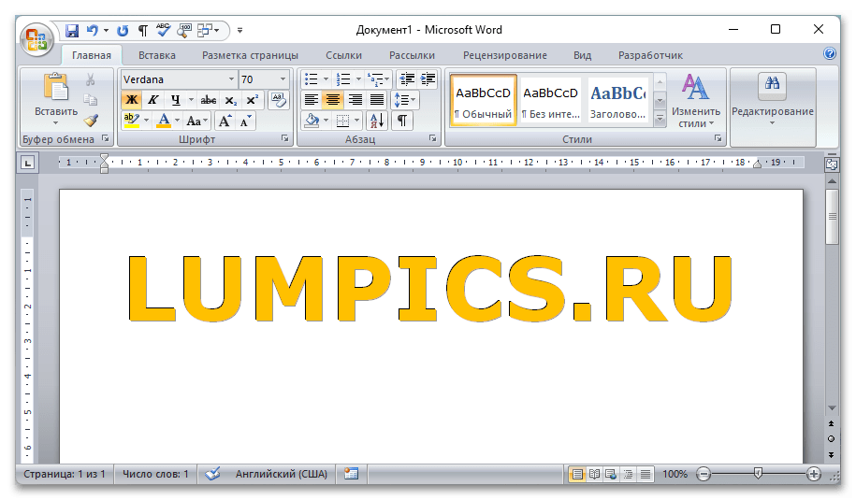Viewport: 856px width, 500px height.
Task: Switch to the Вставка tab
Action: click(156, 55)
